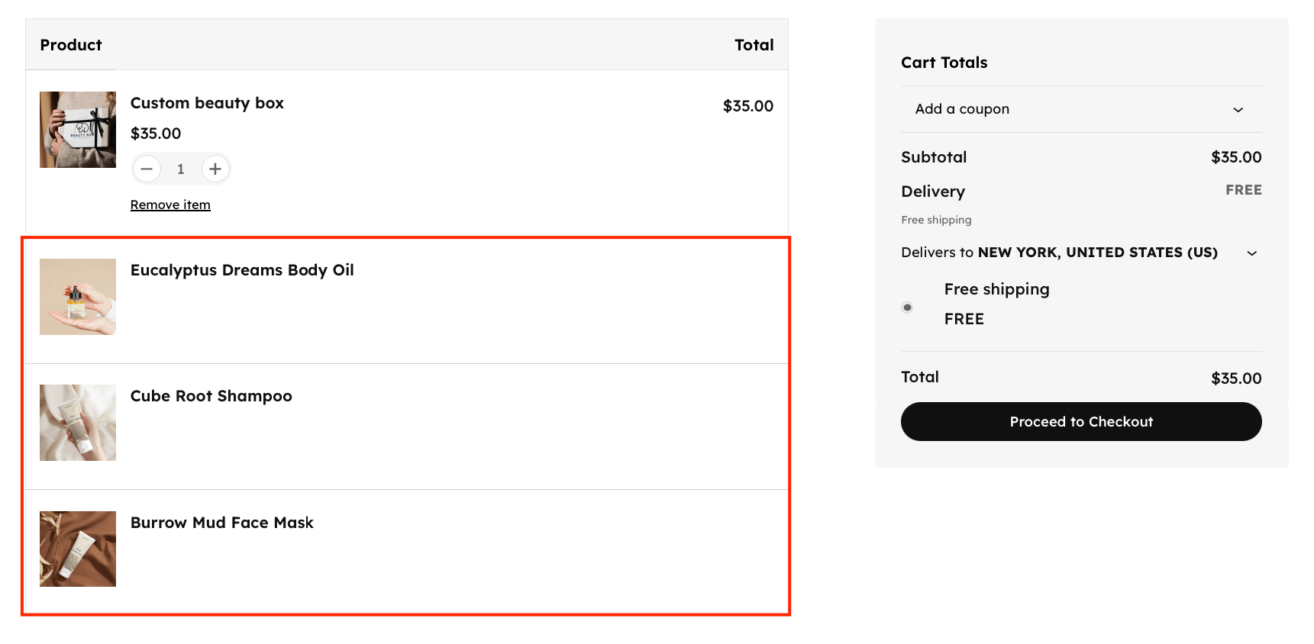
Task: Click the Add a coupon chevron arrow
Action: [x=1238, y=110]
